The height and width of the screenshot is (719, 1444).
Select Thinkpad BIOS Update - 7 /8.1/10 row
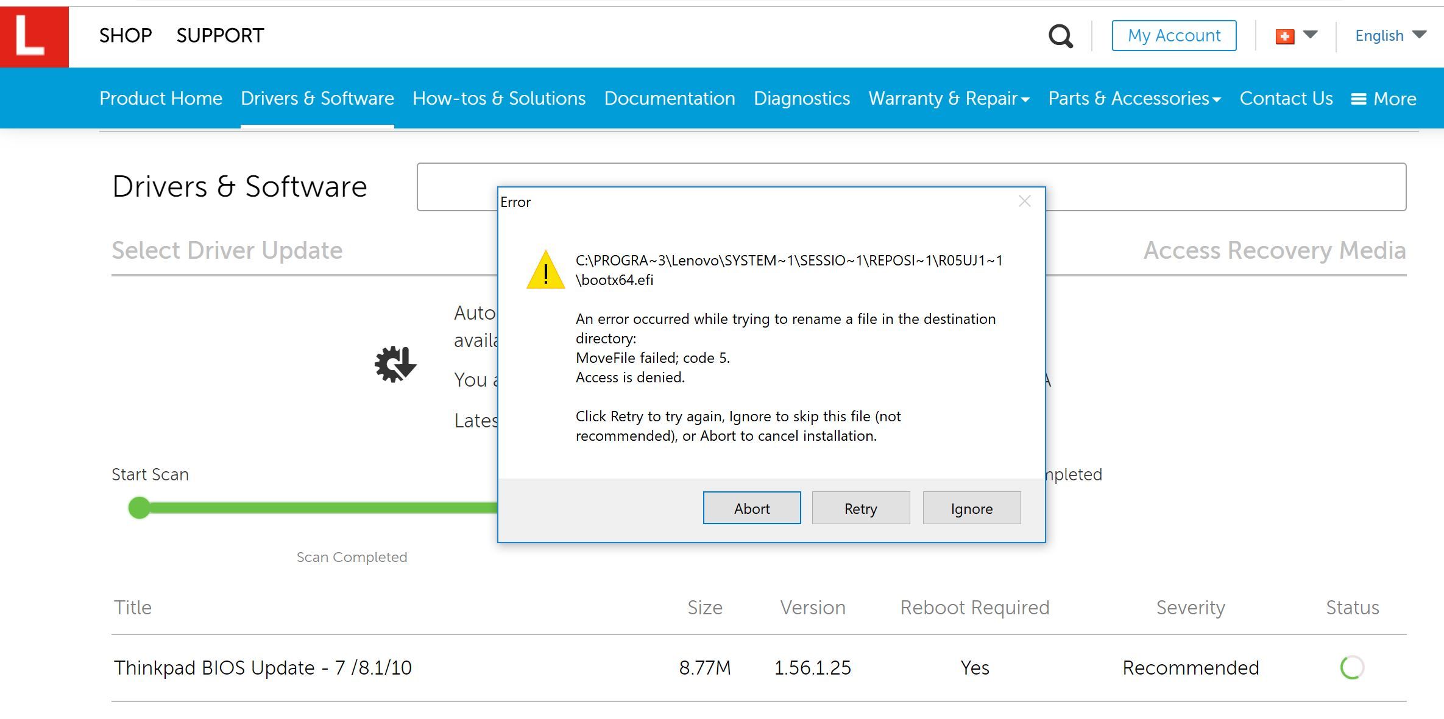click(759, 668)
